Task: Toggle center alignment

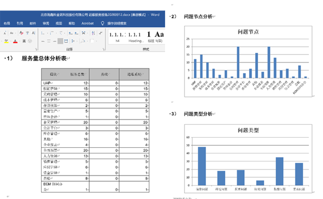Action: point(48,41)
